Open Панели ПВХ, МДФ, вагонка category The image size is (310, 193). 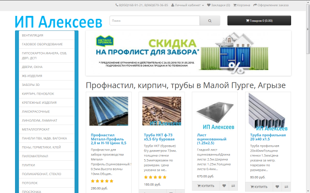point(46,138)
